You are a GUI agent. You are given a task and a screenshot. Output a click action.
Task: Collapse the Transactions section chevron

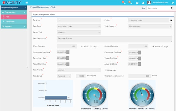tap(25, 12)
